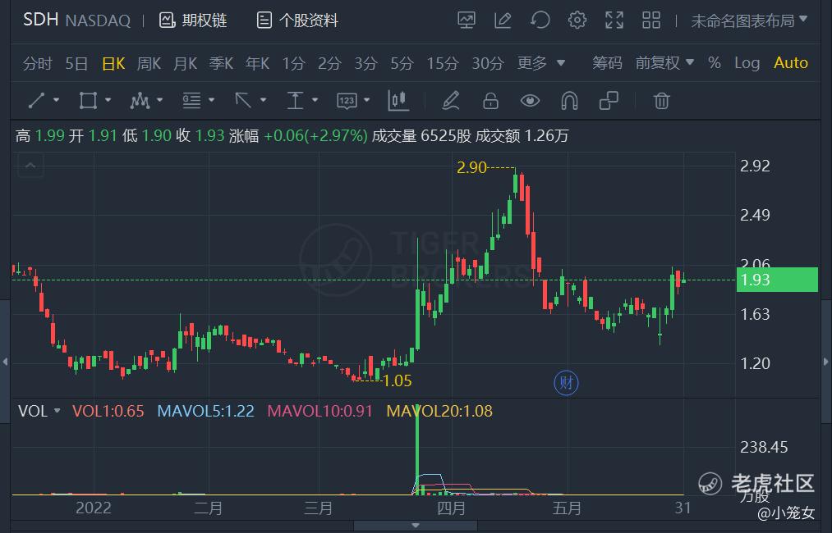Click the bottom panel expand arrow
Screen dimensions: 832x533
click(x=416, y=526)
